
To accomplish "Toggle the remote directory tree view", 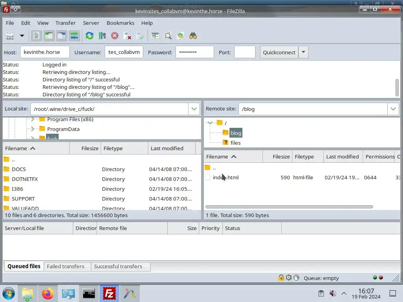I will 62,36.
